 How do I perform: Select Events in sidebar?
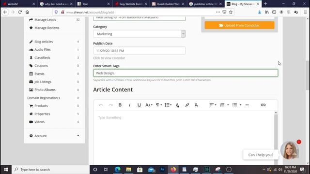coord(39,74)
